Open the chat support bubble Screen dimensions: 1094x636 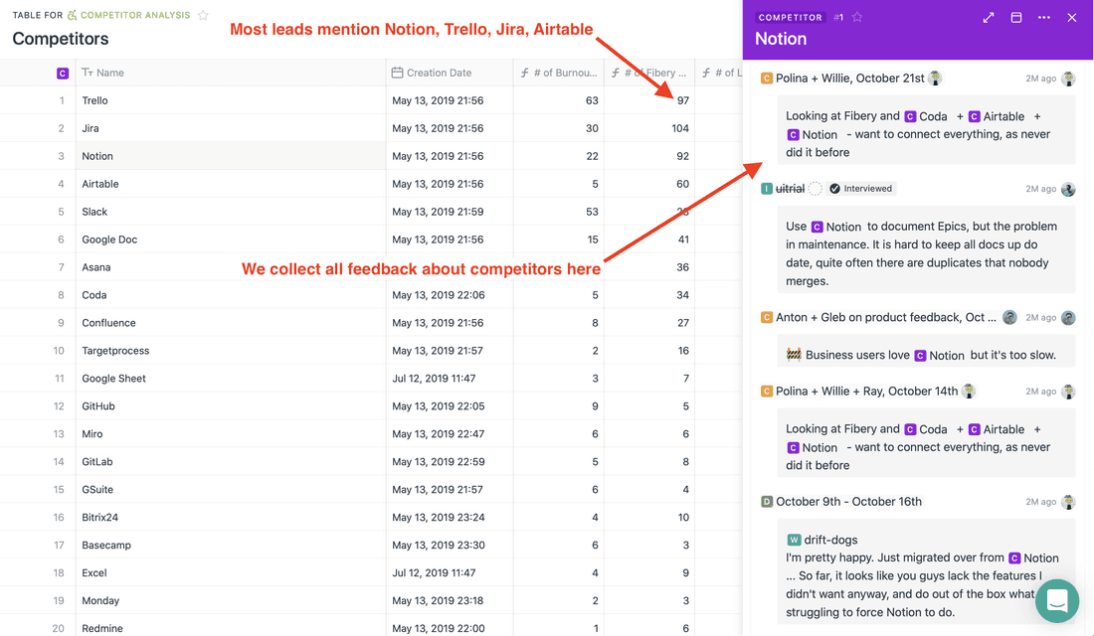tap(1056, 601)
